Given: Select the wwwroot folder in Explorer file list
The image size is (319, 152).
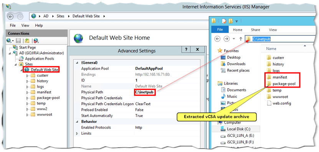Looking at the screenshot, I should [x=280, y=97].
